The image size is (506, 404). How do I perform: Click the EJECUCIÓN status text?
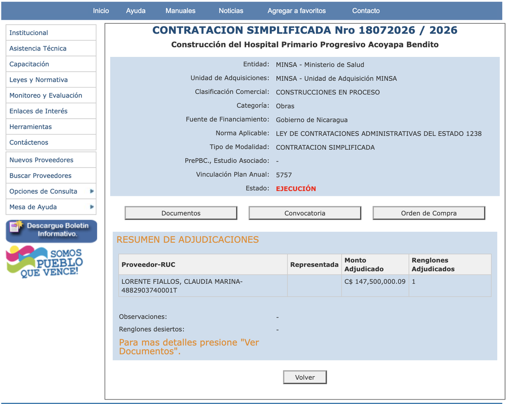(x=296, y=188)
